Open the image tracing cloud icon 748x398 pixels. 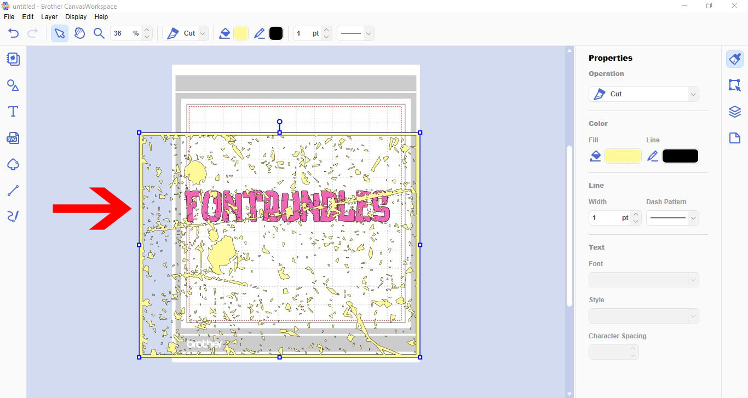tap(13, 164)
